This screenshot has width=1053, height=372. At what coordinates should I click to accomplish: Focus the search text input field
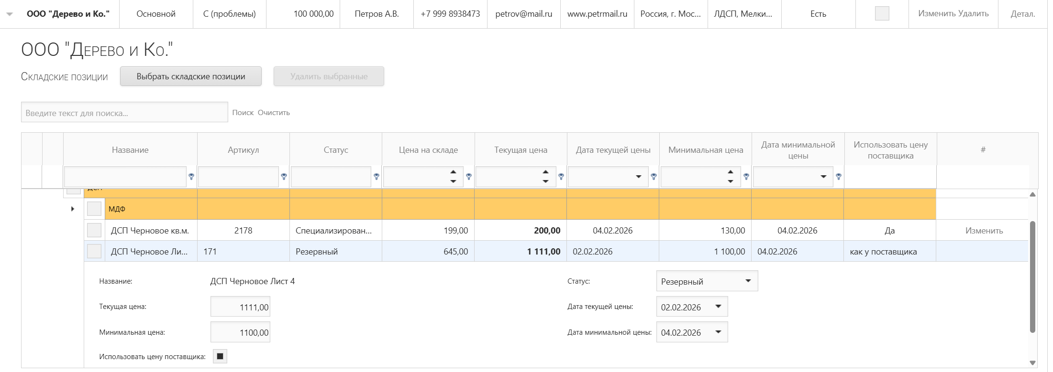[x=124, y=113]
